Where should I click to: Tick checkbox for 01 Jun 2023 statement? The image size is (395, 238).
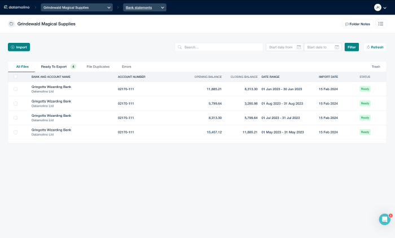[16, 89]
